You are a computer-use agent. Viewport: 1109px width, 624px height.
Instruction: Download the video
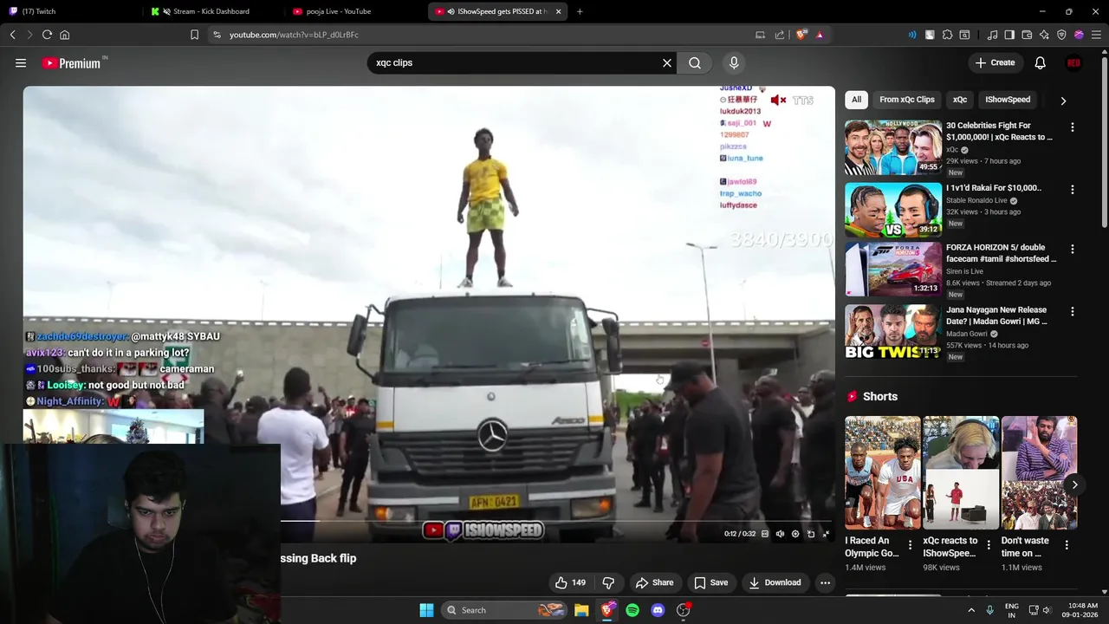(x=775, y=582)
